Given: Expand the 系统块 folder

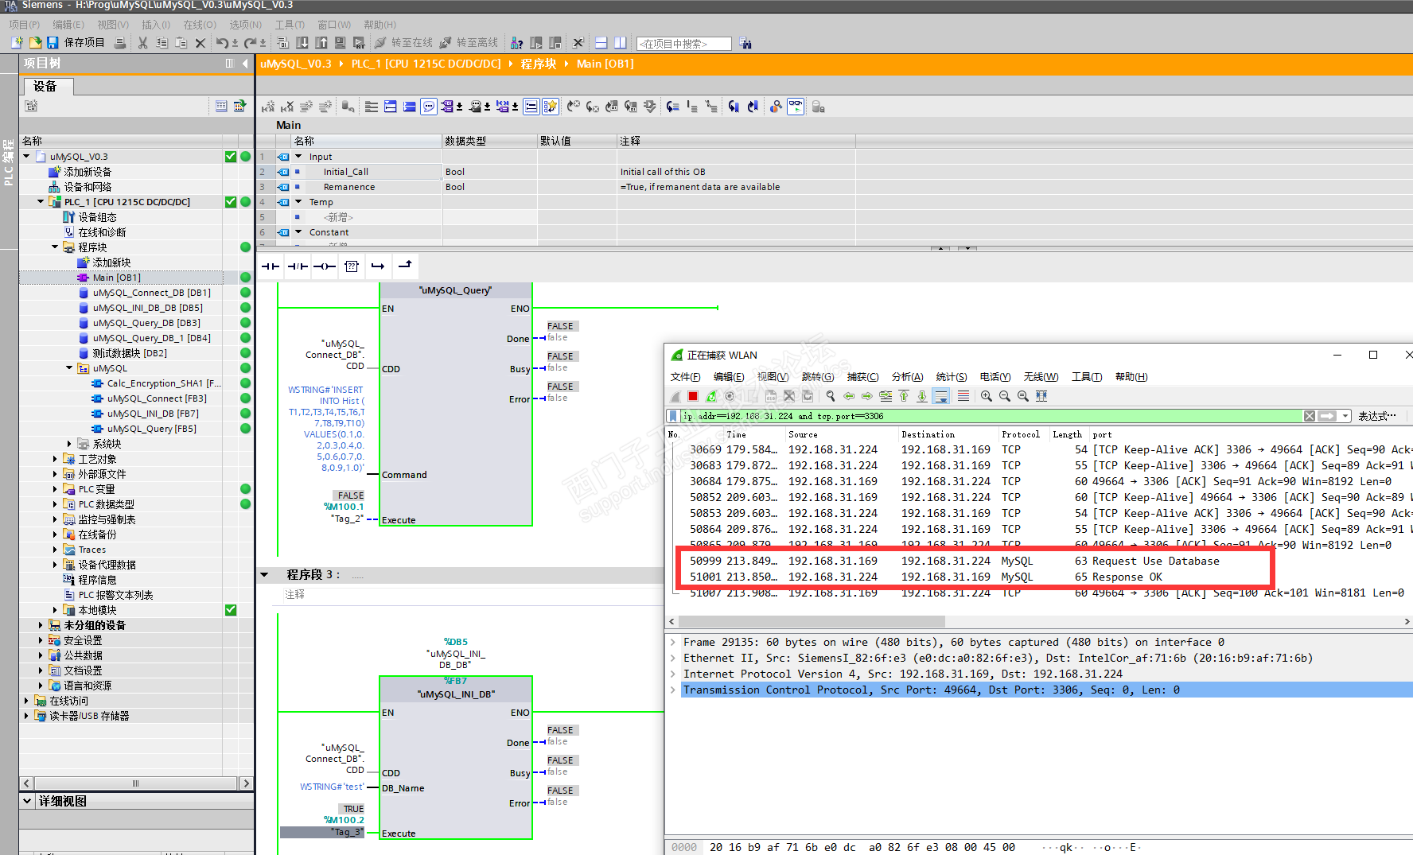Looking at the screenshot, I should [x=69, y=444].
